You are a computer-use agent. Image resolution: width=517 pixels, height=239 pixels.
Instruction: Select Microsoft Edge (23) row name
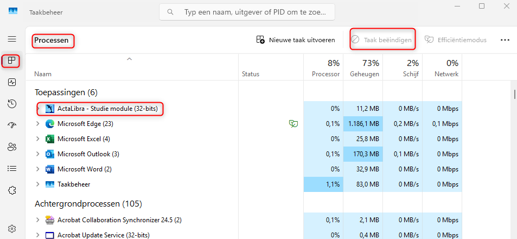pos(86,124)
